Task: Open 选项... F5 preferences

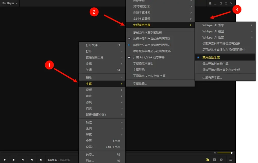Action: tap(102, 155)
